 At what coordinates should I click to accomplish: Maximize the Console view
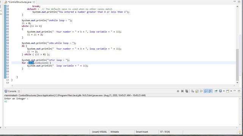pos(239,91)
